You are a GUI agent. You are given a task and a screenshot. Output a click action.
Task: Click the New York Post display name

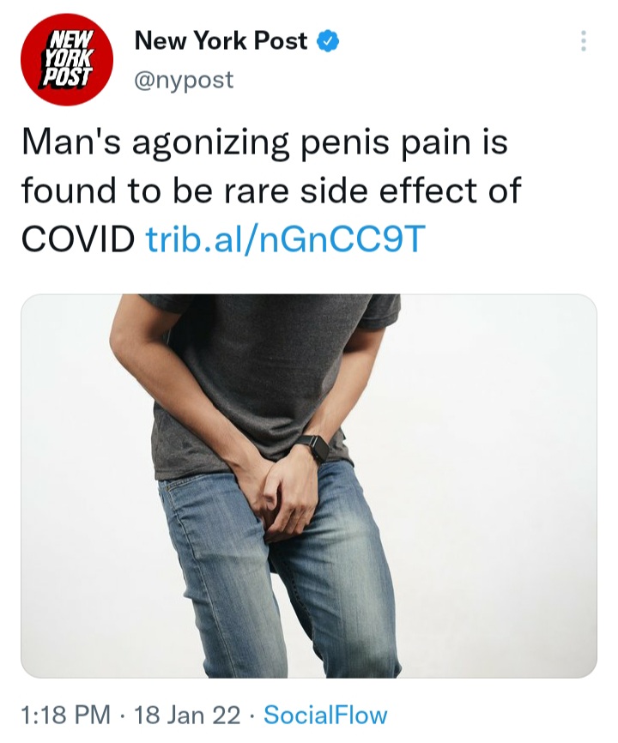point(221,40)
